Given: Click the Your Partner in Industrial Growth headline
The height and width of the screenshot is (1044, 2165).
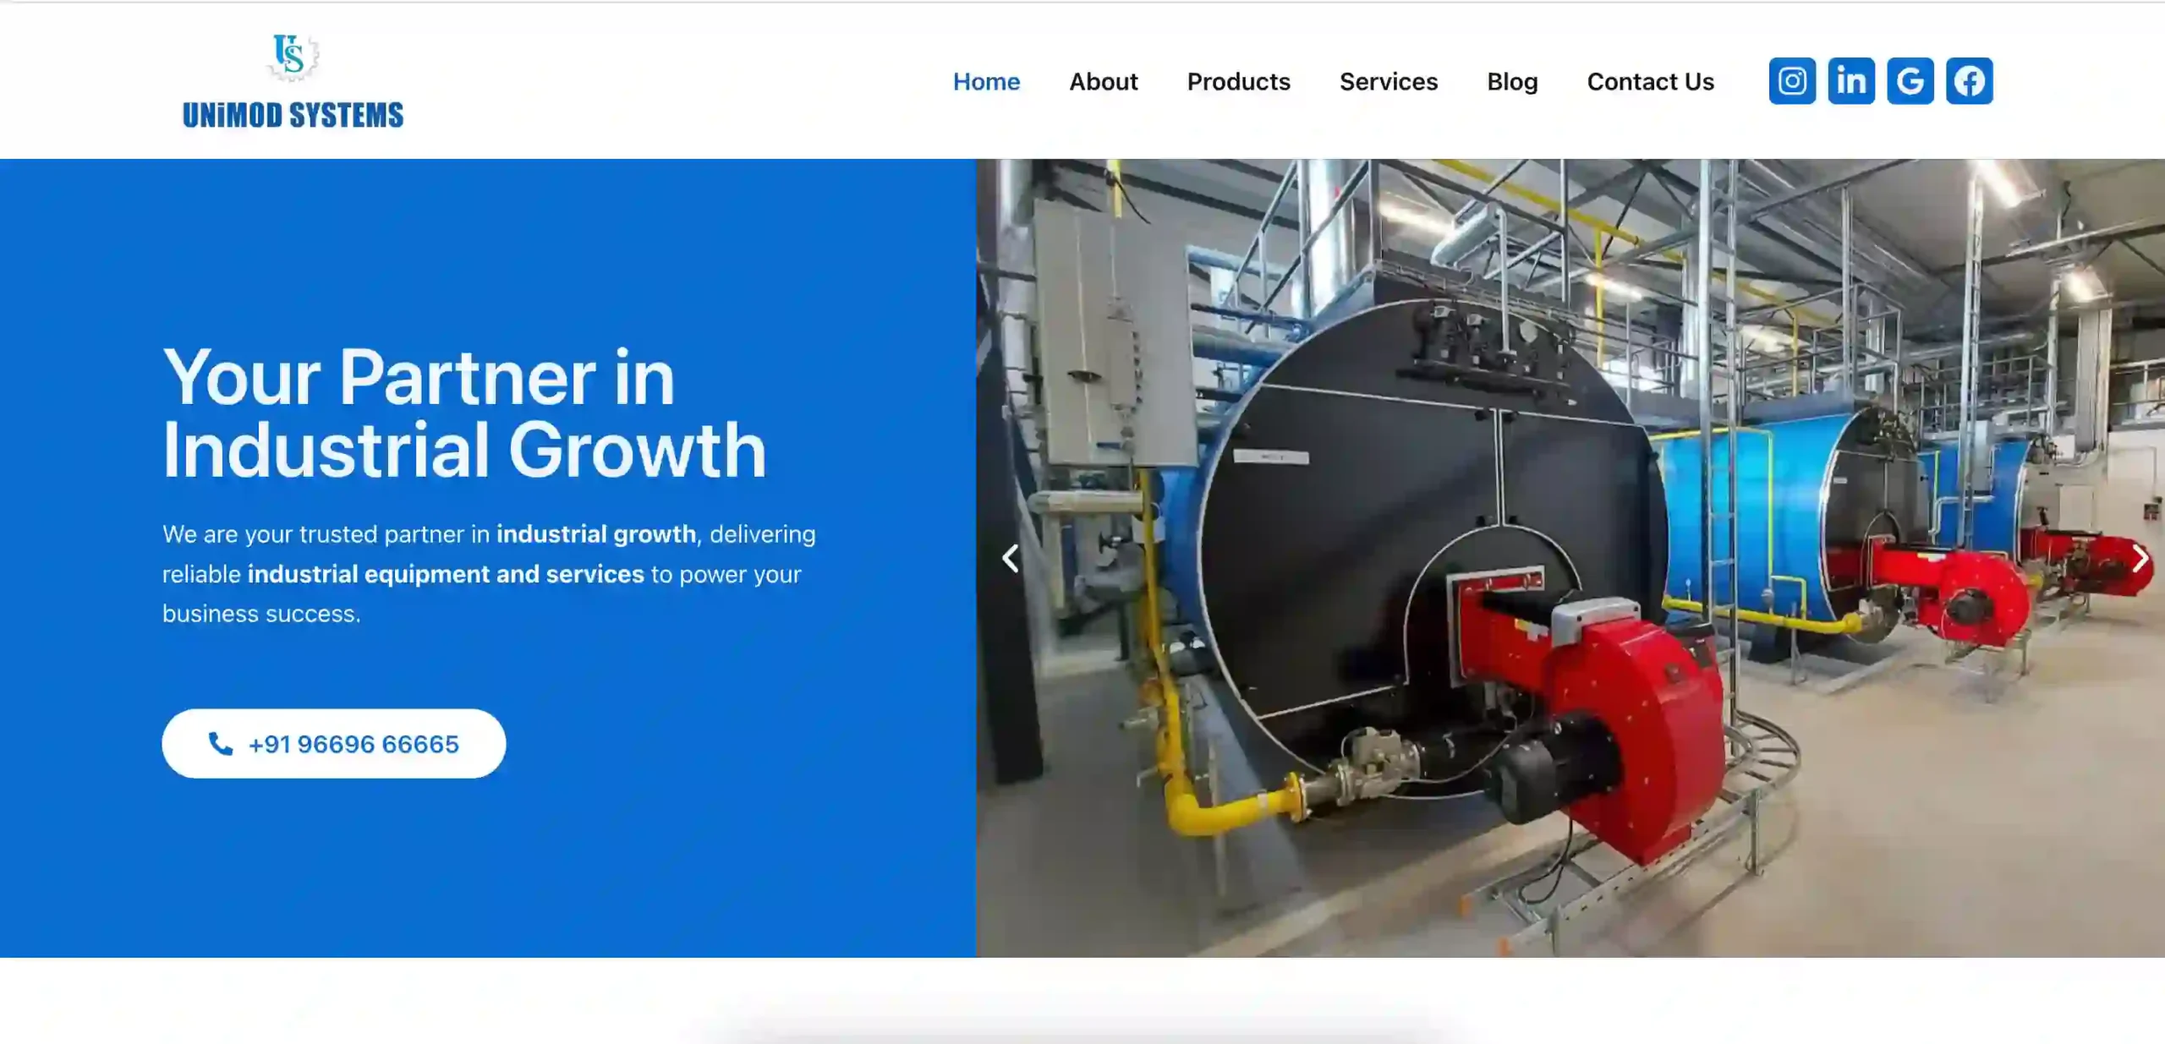Looking at the screenshot, I should point(463,413).
